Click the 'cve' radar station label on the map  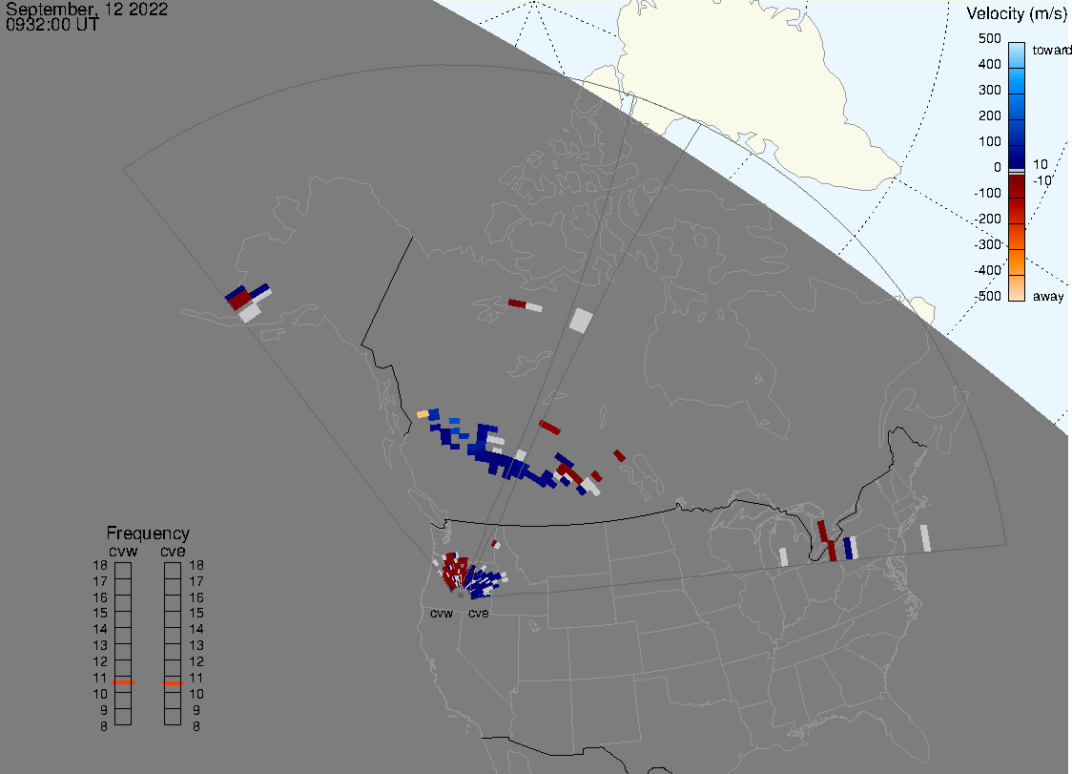click(x=478, y=613)
